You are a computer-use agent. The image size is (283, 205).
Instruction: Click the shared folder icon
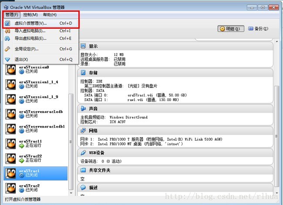pyautogui.click(x=83, y=170)
